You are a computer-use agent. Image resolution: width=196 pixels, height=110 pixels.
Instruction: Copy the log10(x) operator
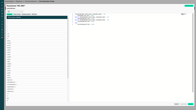[x=37, y=64]
